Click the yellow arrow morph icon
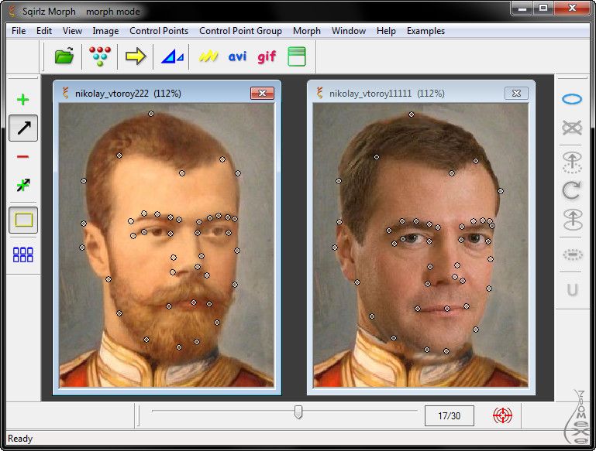The width and height of the screenshot is (596, 451). click(x=136, y=56)
